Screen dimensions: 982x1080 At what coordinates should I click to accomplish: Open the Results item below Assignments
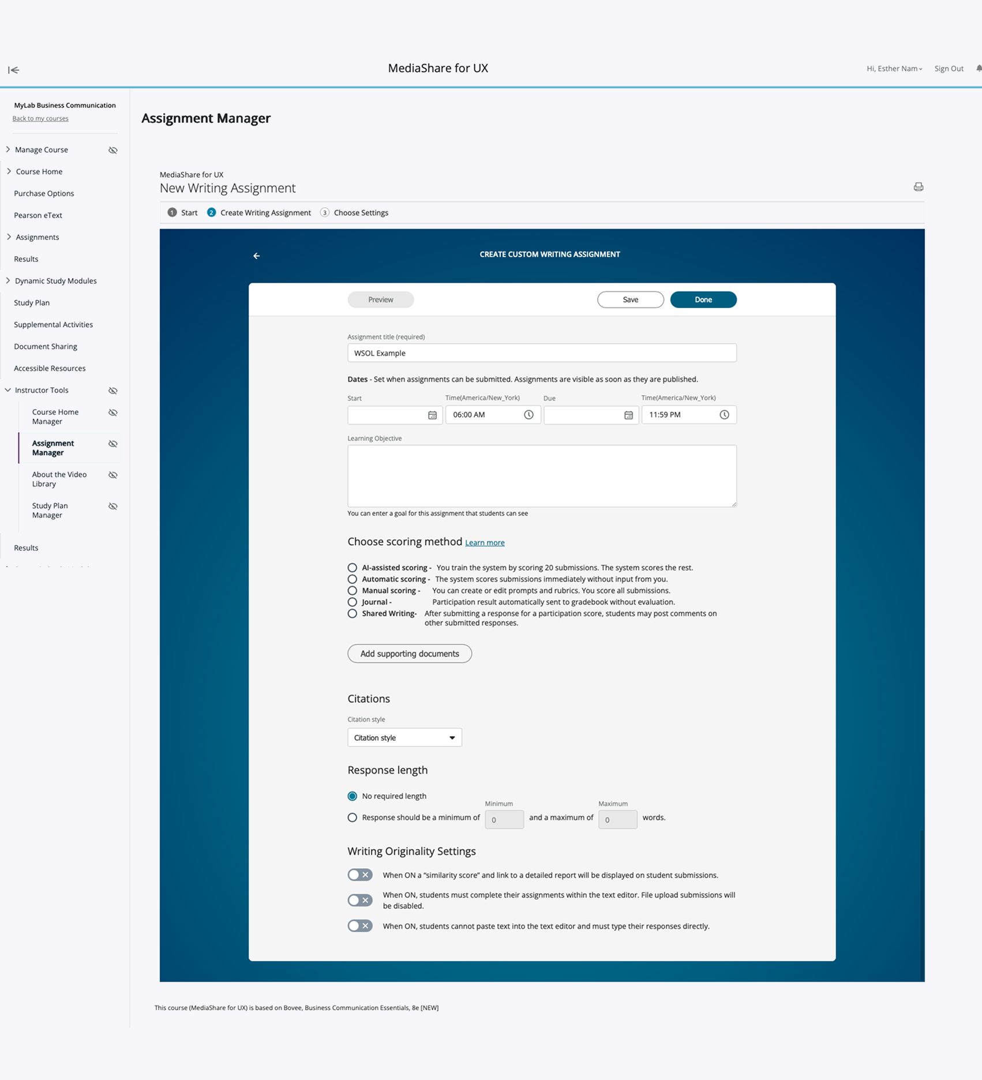pyautogui.click(x=26, y=259)
